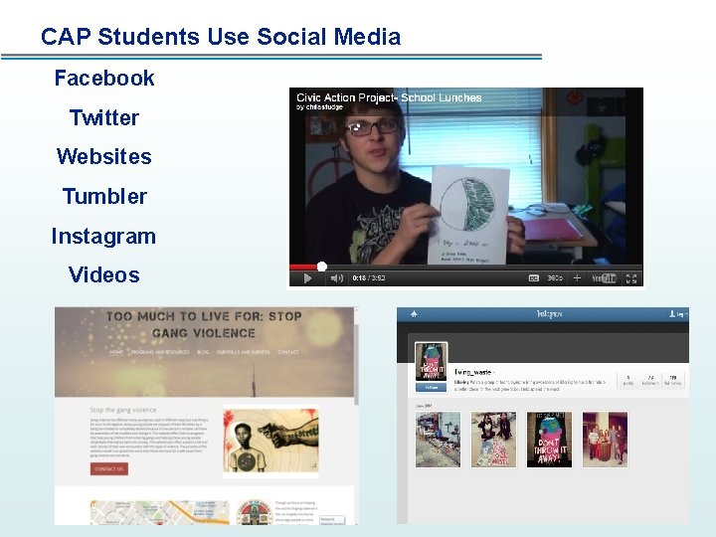Open the street scene Instagram photo
716x537 pixels.
(x=438, y=440)
